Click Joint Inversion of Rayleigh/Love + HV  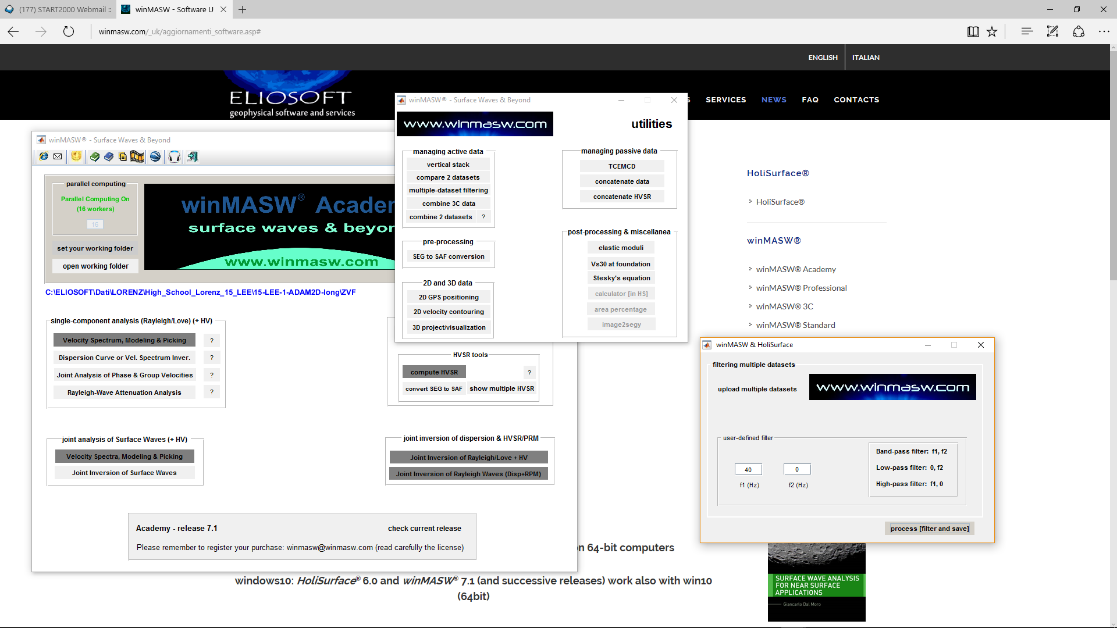coord(468,458)
